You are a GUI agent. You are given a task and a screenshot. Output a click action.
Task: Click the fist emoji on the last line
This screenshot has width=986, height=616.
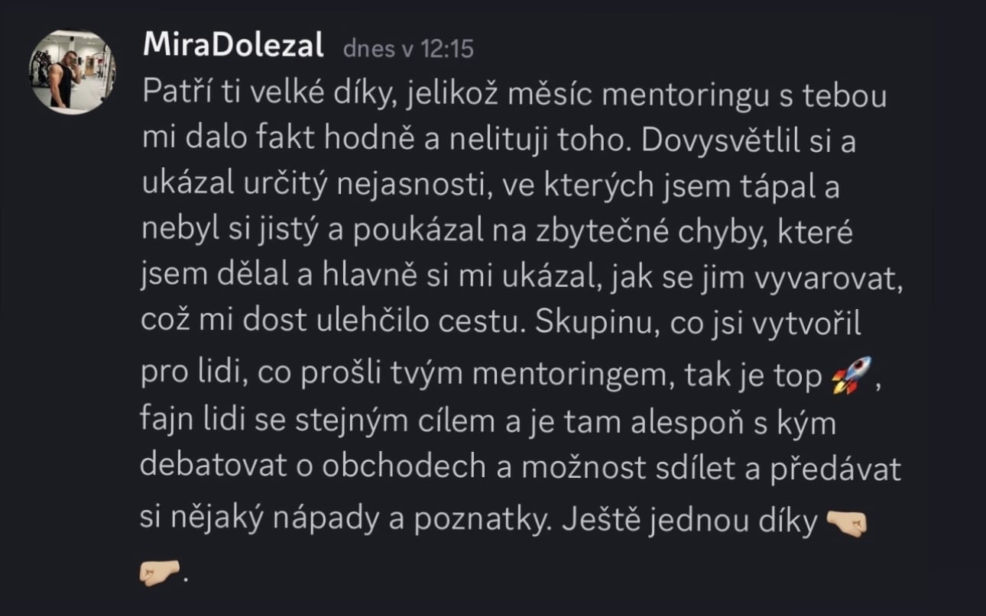[159, 571]
